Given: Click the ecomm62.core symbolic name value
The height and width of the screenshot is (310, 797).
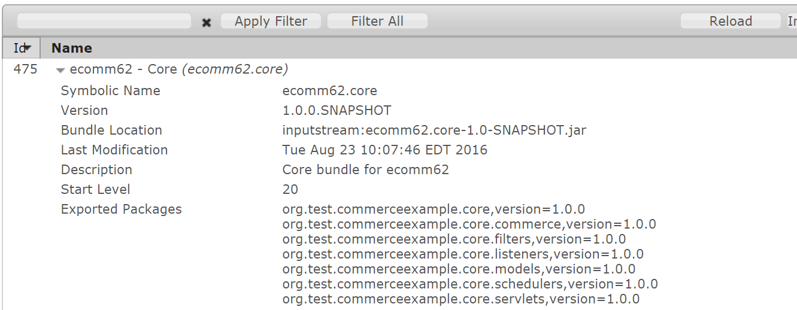Looking at the screenshot, I should tap(329, 91).
